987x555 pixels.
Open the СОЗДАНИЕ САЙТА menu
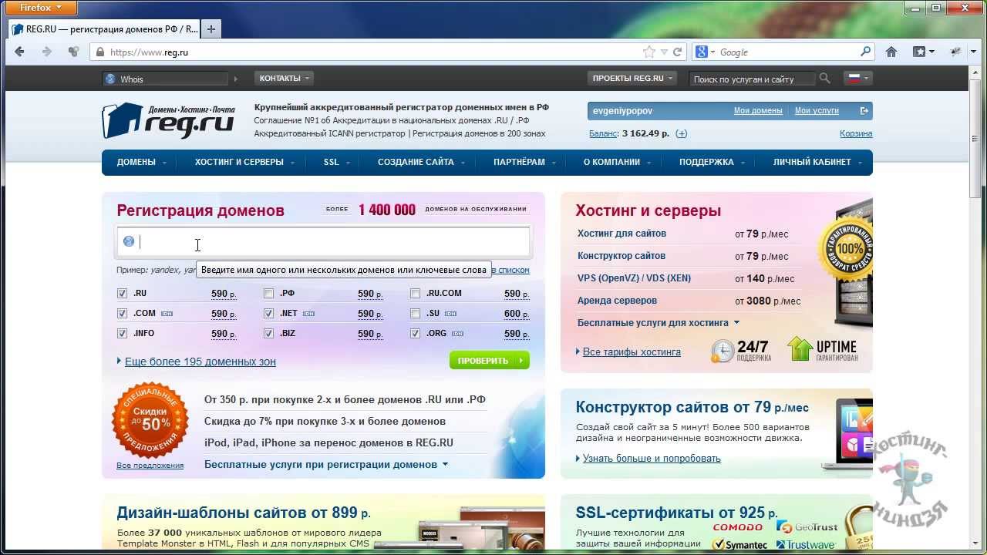421,162
